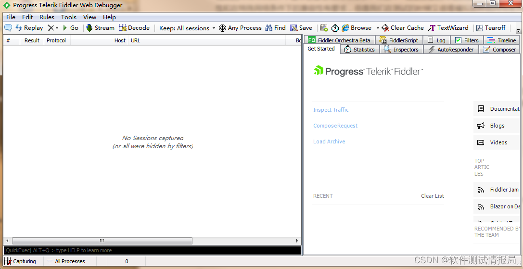The height and width of the screenshot is (269, 523).
Task: Click ComposeRequest link
Action: (x=335, y=126)
